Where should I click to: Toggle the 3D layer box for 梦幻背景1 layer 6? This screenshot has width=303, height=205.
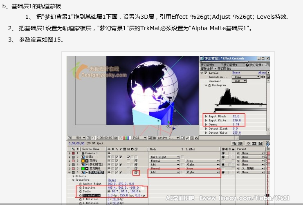pos(136,172)
